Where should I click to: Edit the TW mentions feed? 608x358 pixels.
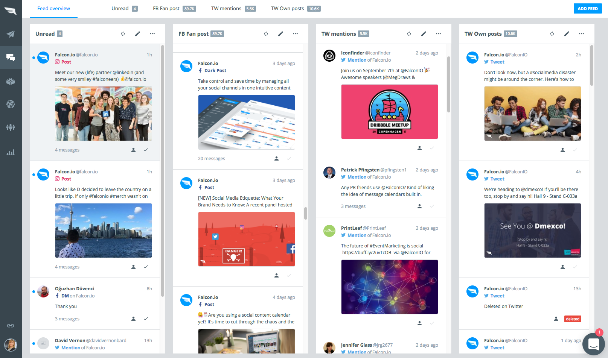tap(424, 34)
